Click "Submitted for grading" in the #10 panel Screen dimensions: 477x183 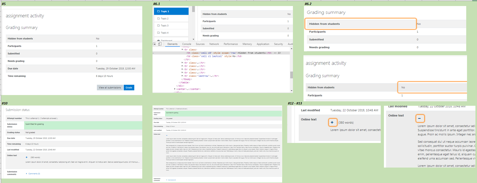point(35,124)
